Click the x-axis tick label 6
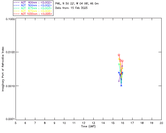This screenshot has width=166, height=133. pyautogui.click(x=25, y=123)
